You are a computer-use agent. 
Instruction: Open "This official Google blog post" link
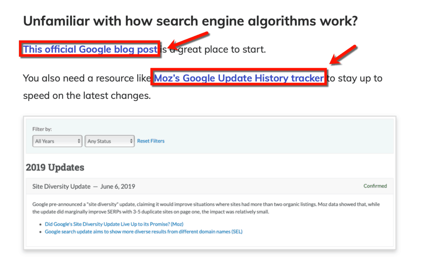coord(89,49)
